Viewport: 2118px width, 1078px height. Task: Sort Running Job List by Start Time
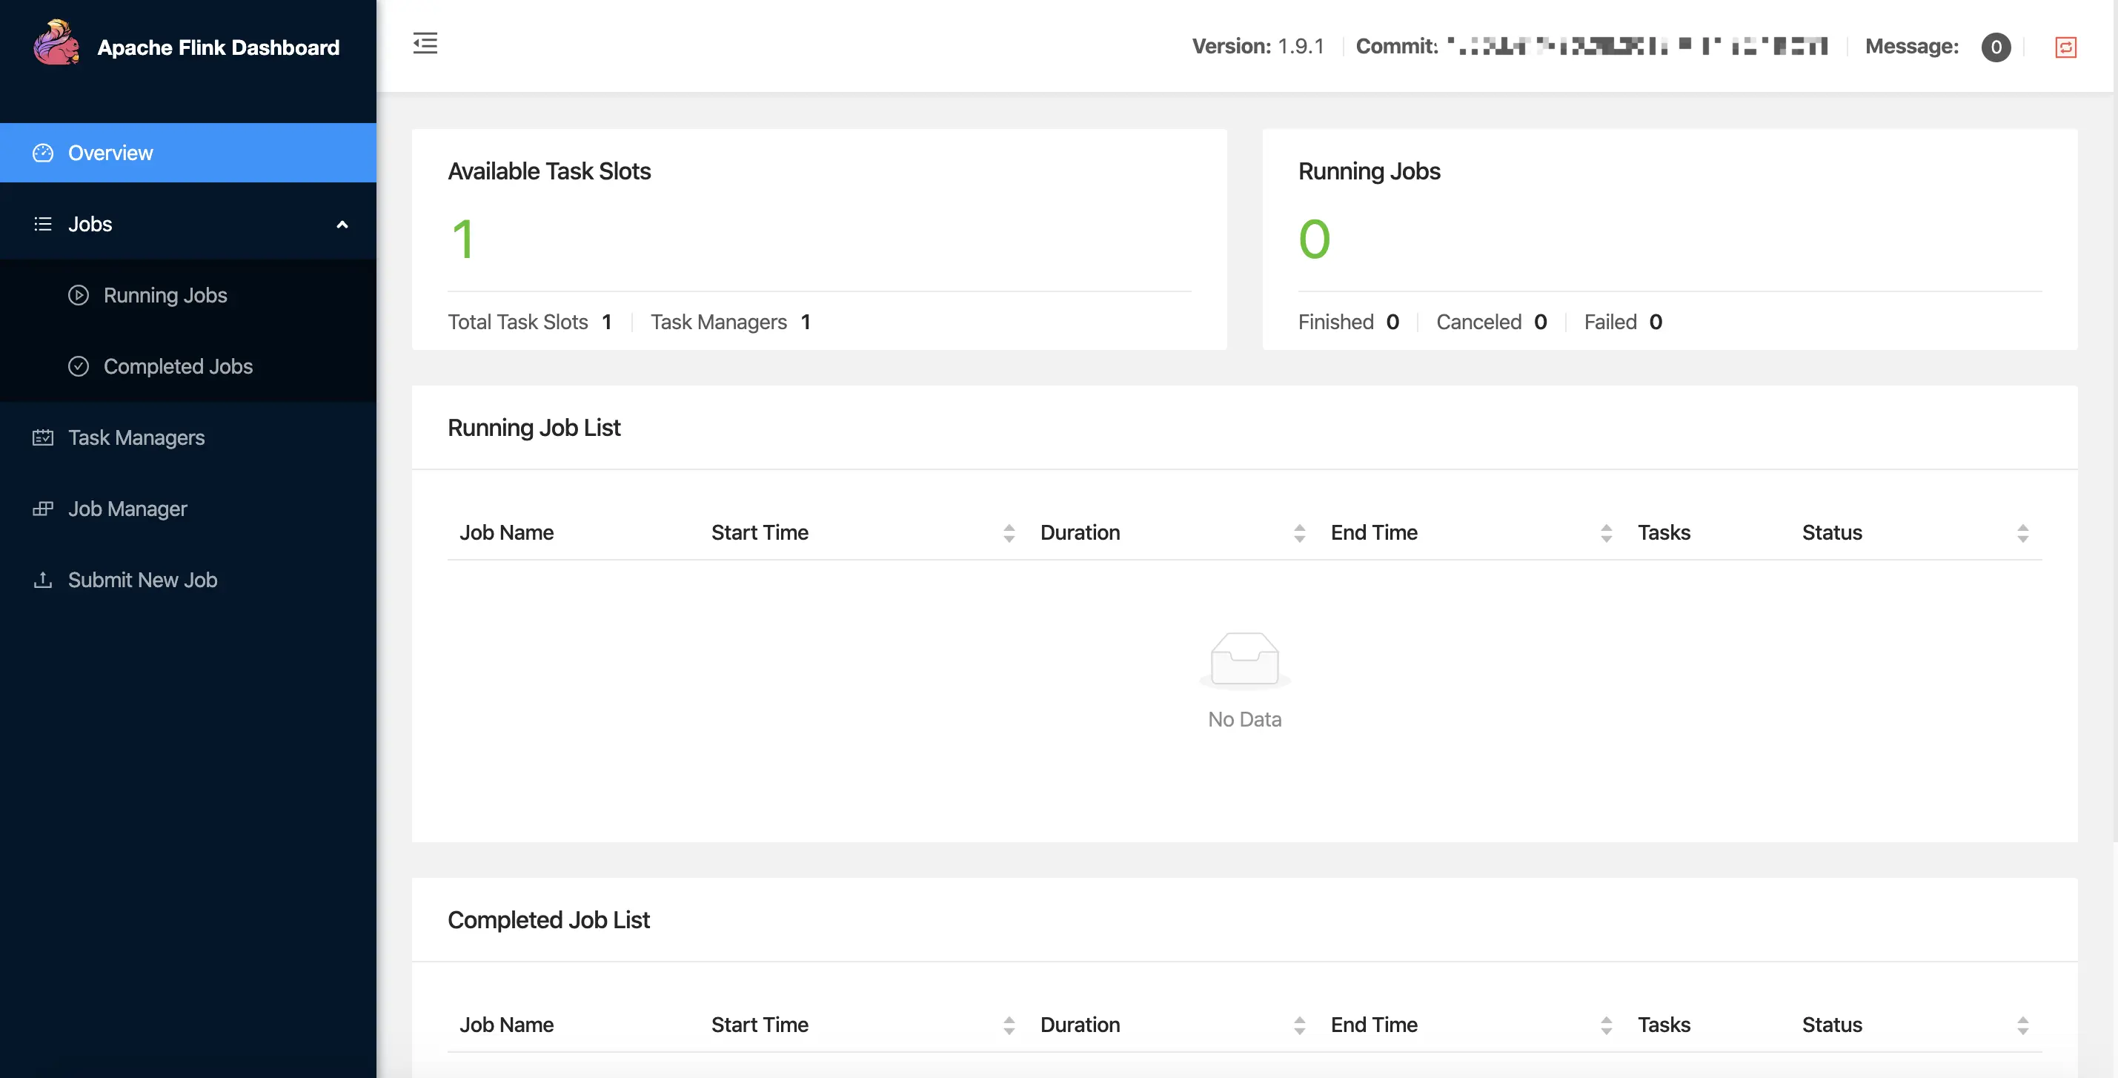(1009, 532)
